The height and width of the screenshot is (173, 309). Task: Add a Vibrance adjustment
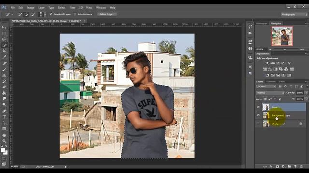(x=289, y=63)
